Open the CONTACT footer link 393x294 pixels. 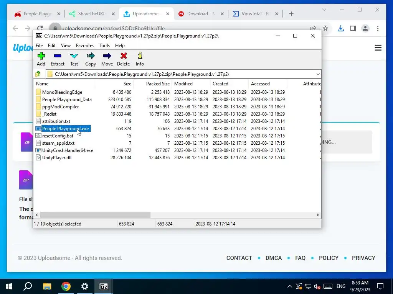coord(239,258)
